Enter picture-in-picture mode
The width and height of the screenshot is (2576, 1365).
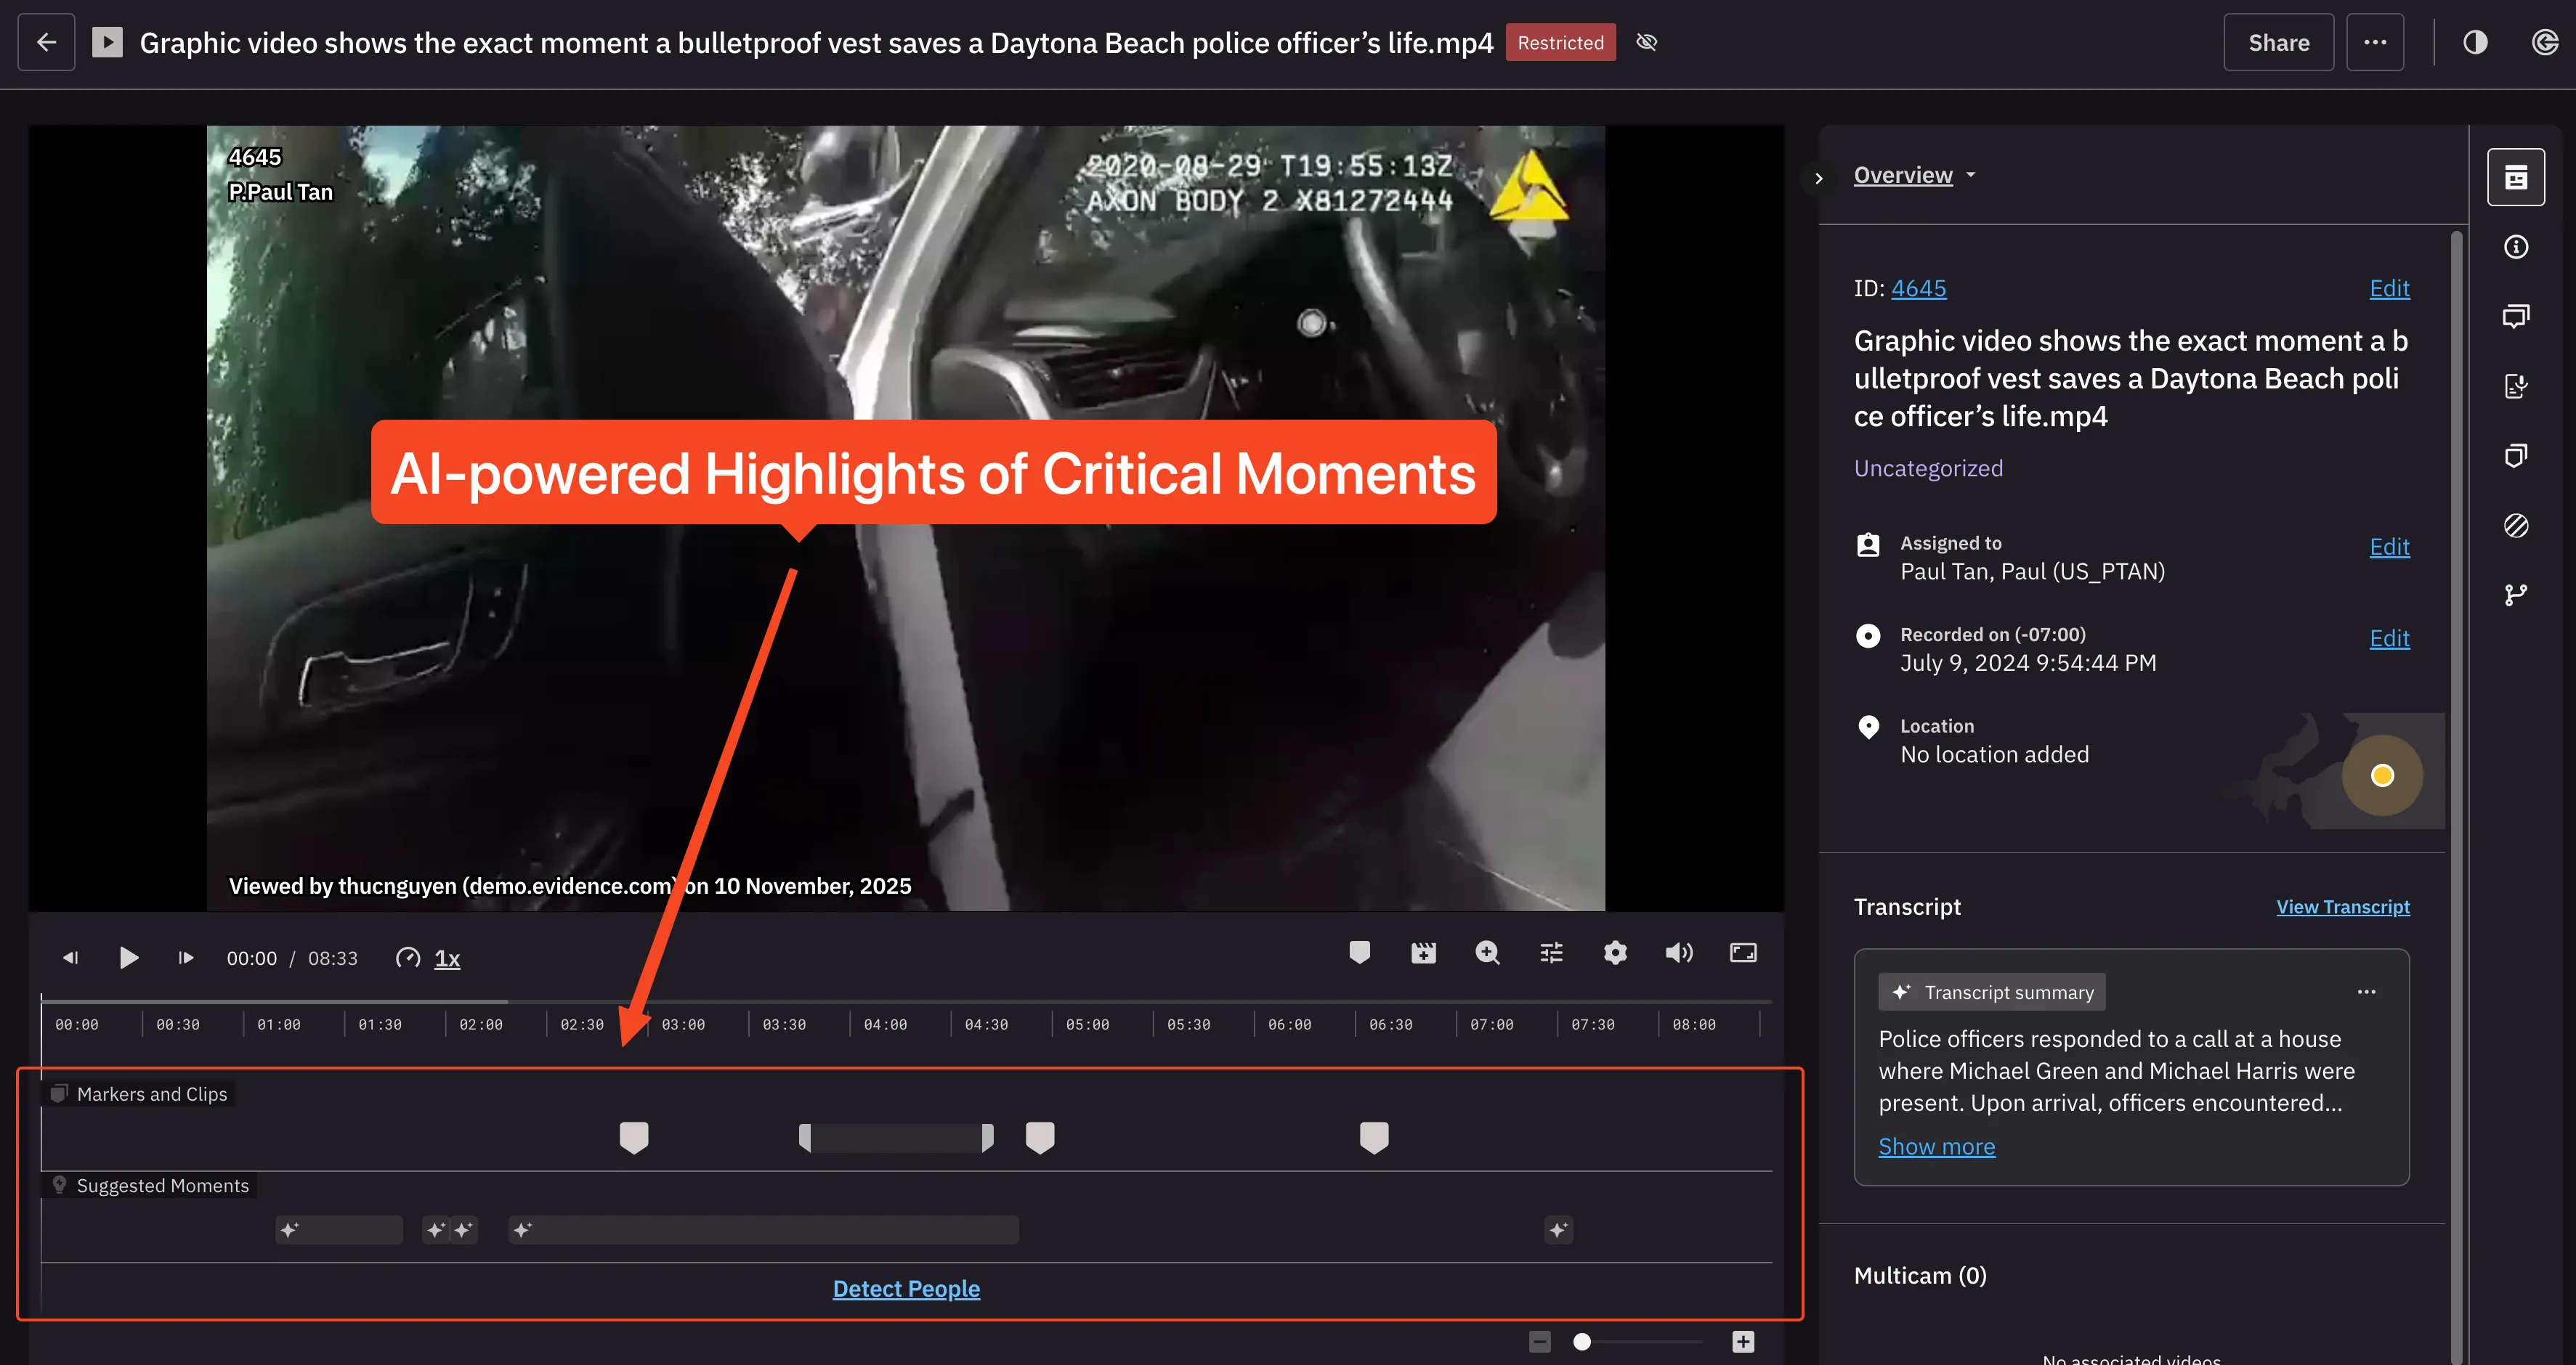pos(1742,953)
